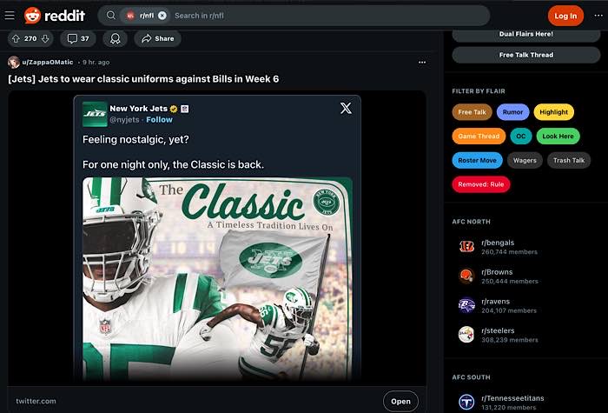Filter by the Rumor flair
Screen dimensions: 608x413
point(512,112)
